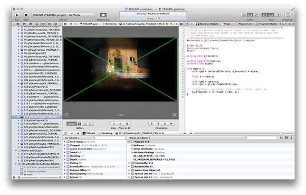Select the GL_LINK_STATUS = GL_TRUE row
306x195 pixels.
tap(211, 156)
